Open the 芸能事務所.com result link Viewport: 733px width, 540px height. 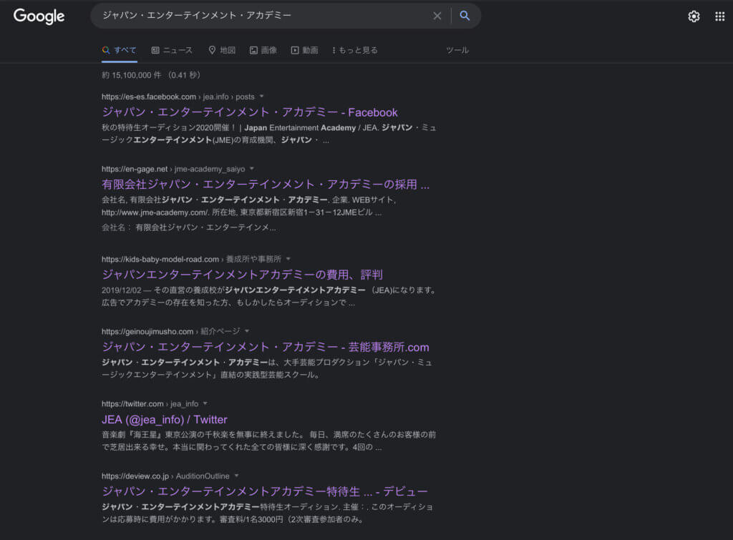pyautogui.click(x=266, y=348)
